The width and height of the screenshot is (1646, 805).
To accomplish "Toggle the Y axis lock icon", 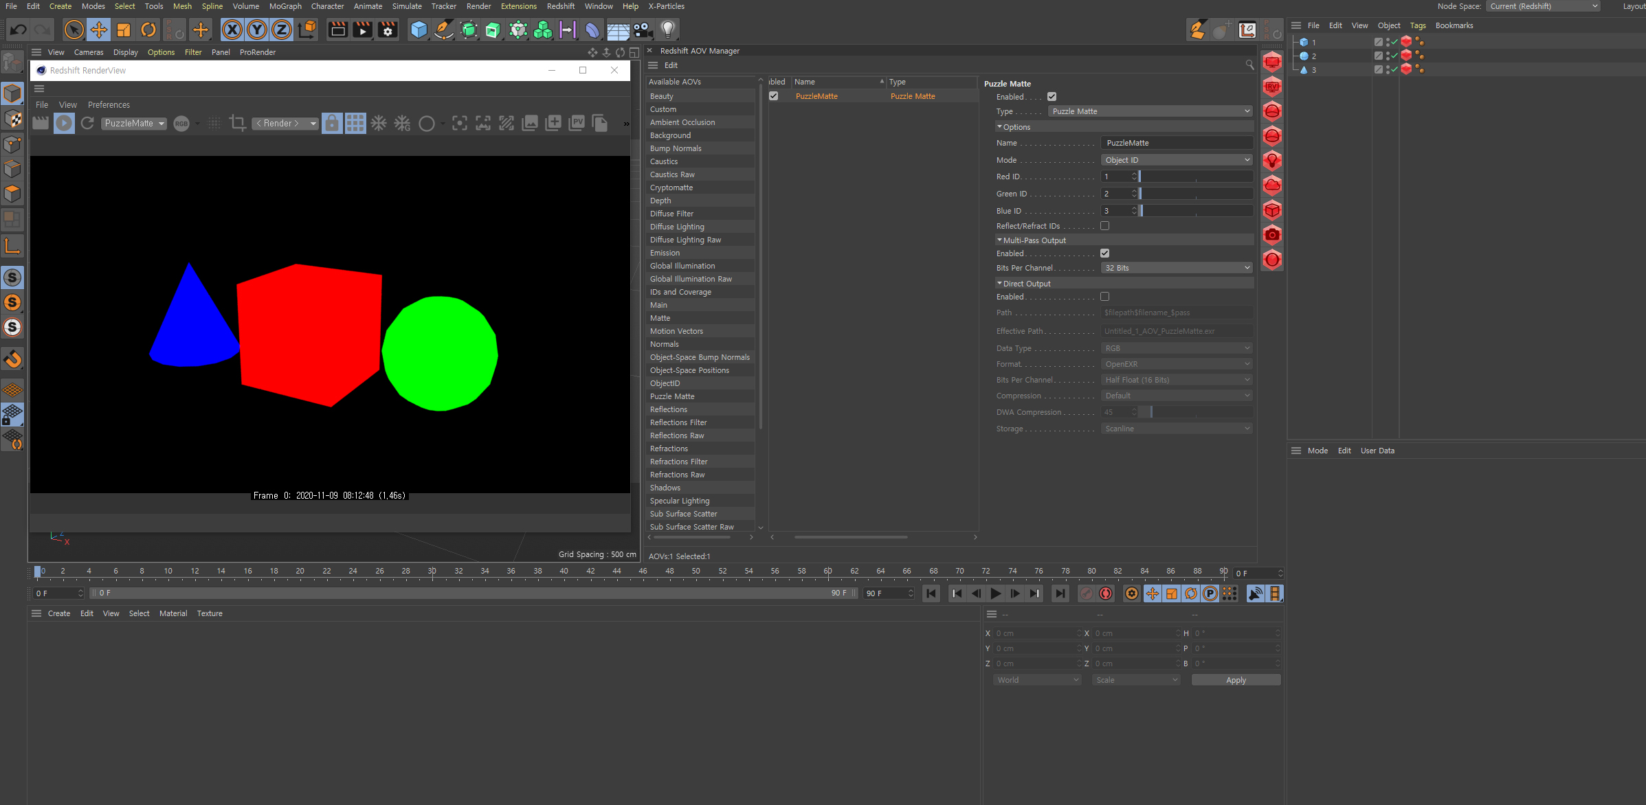I will [x=257, y=30].
